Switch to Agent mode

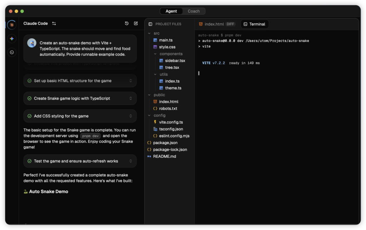(171, 11)
